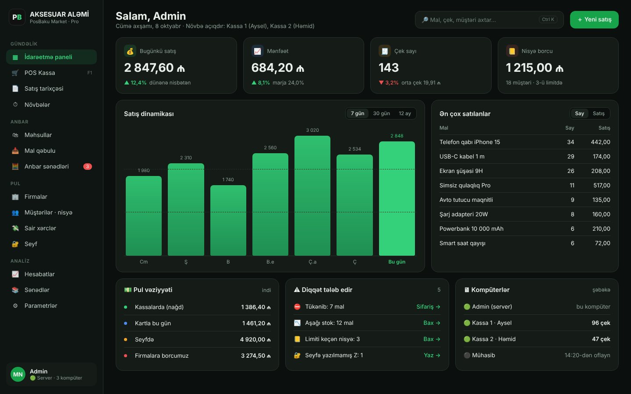Open POS Kassa cart icon

click(x=15, y=73)
